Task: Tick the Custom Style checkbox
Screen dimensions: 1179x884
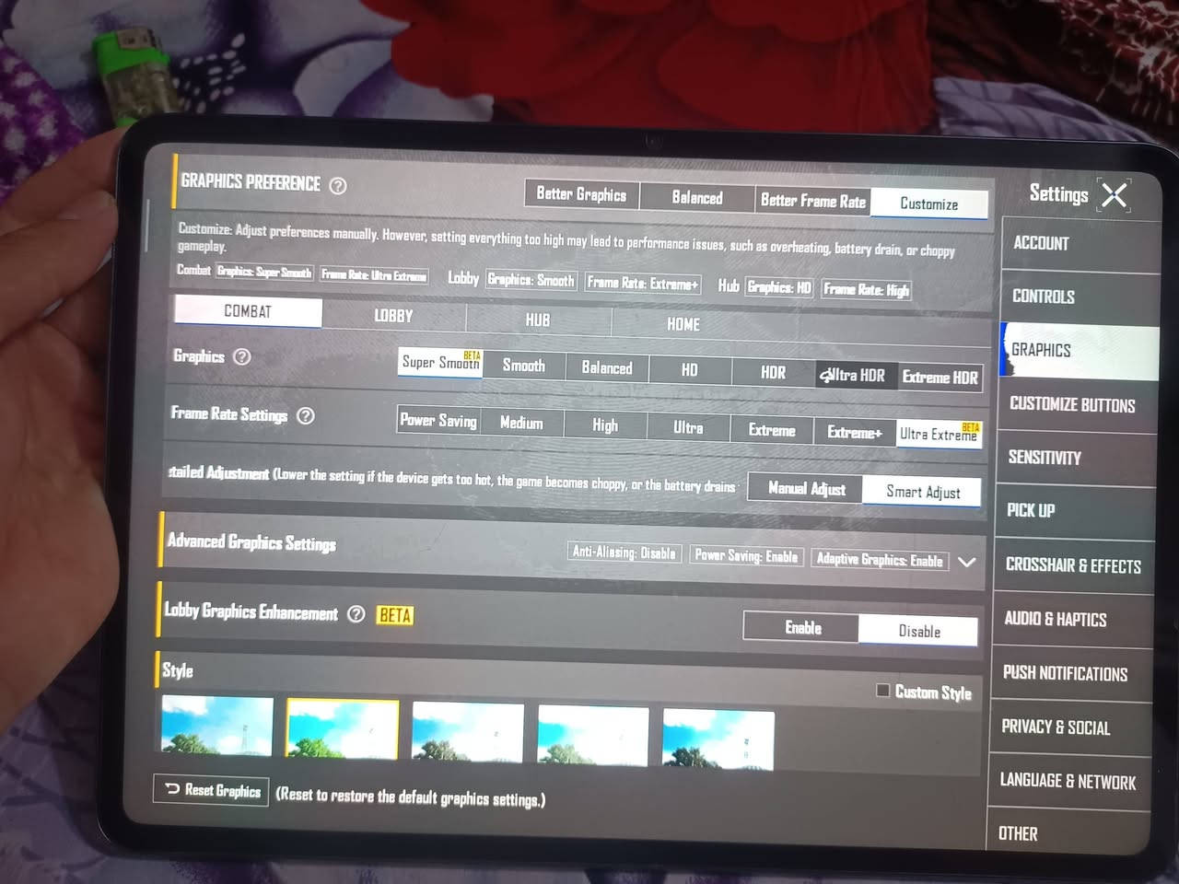Action: (x=882, y=690)
